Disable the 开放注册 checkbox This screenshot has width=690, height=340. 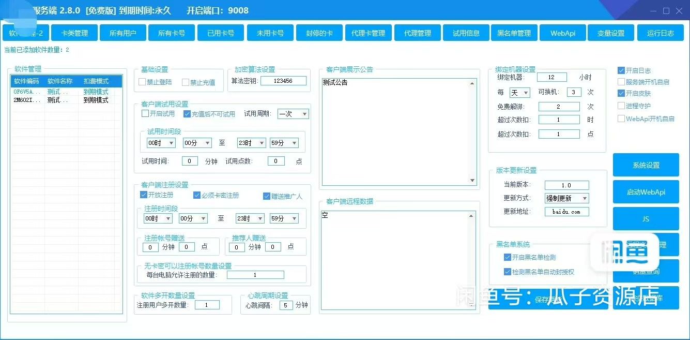[x=143, y=195]
